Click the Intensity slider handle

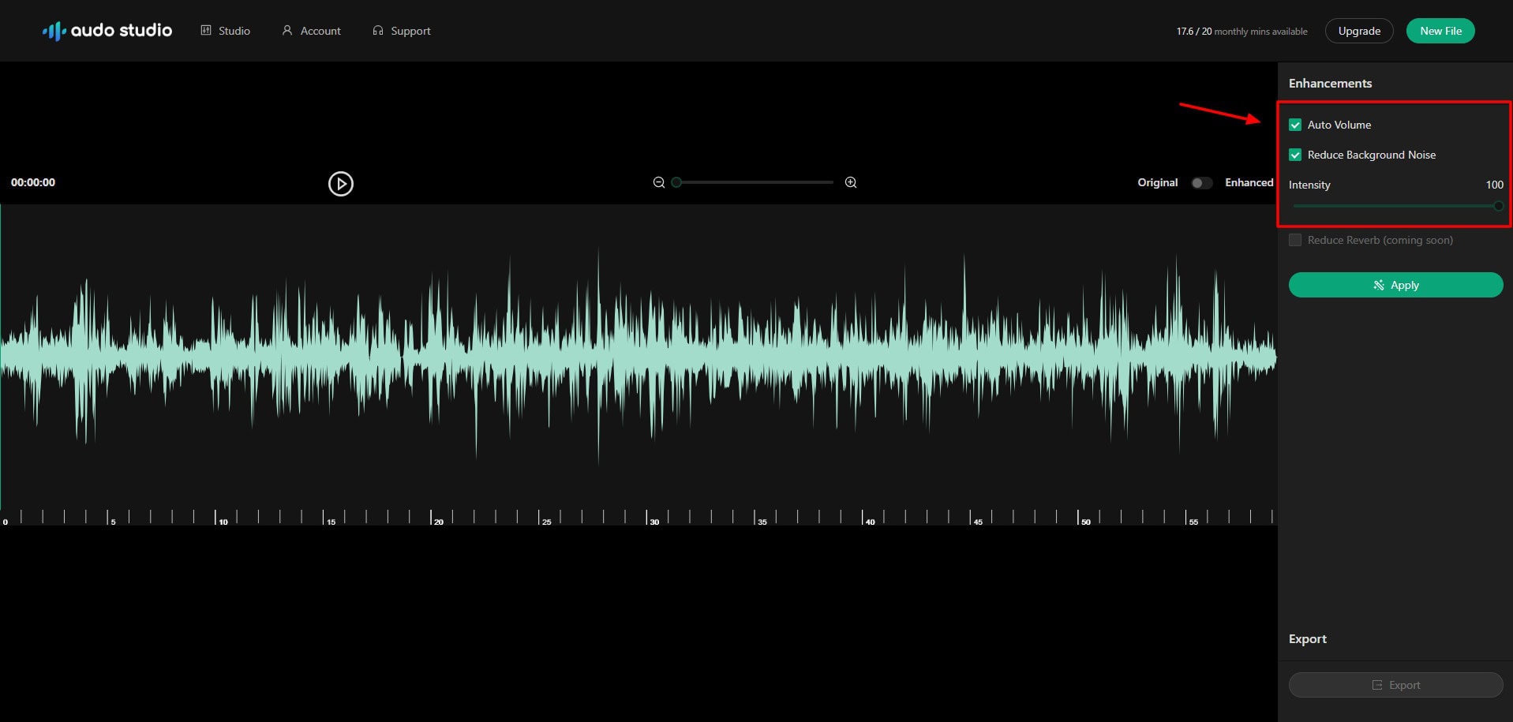[1498, 206]
